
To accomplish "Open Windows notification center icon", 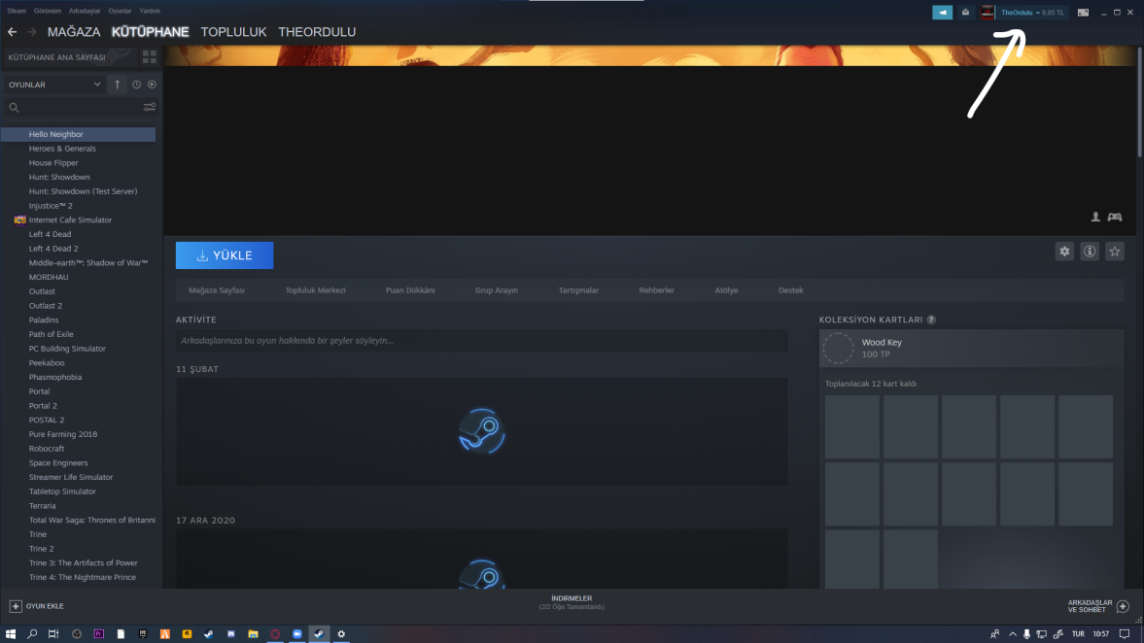I will click(x=1125, y=634).
